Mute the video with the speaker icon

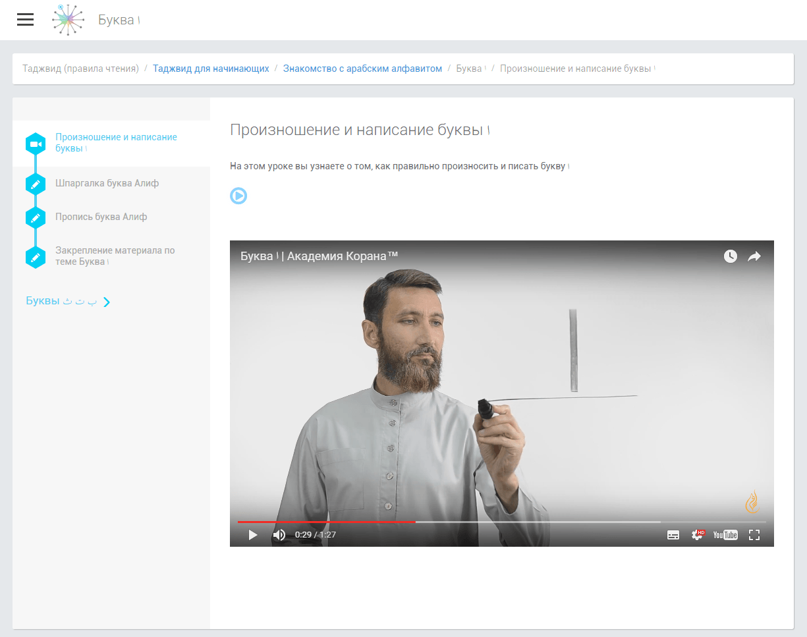point(279,535)
